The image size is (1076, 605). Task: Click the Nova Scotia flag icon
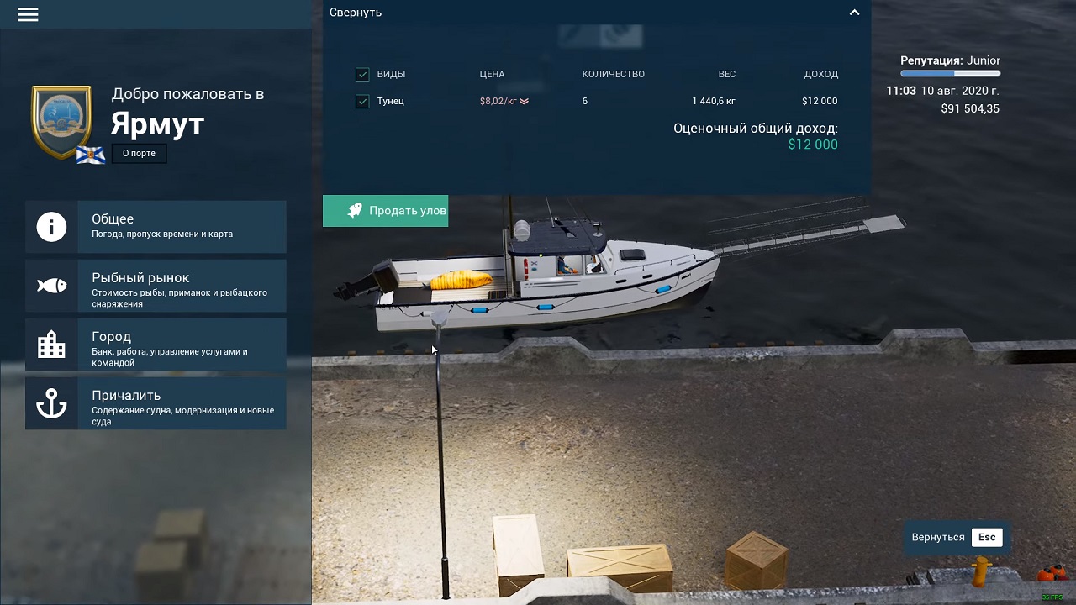pyautogui.click(x=90, y=155)
